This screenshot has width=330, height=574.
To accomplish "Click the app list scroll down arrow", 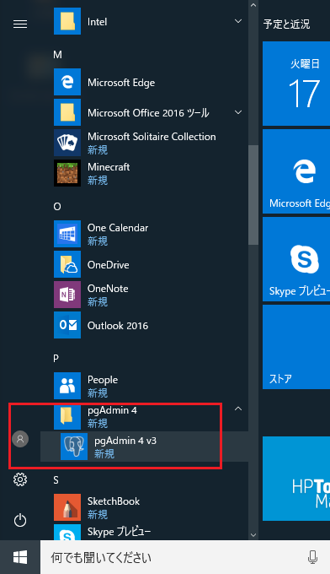I will [253, 535].
